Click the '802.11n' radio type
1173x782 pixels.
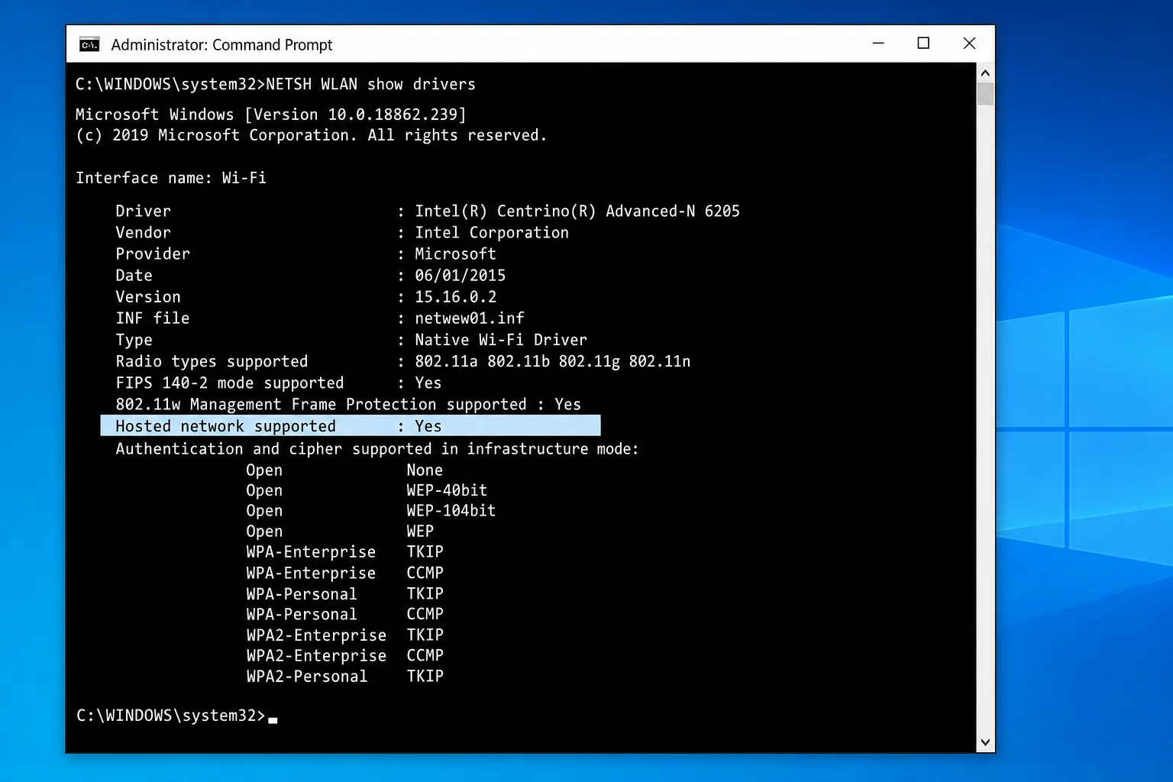(x=660, y=361)
